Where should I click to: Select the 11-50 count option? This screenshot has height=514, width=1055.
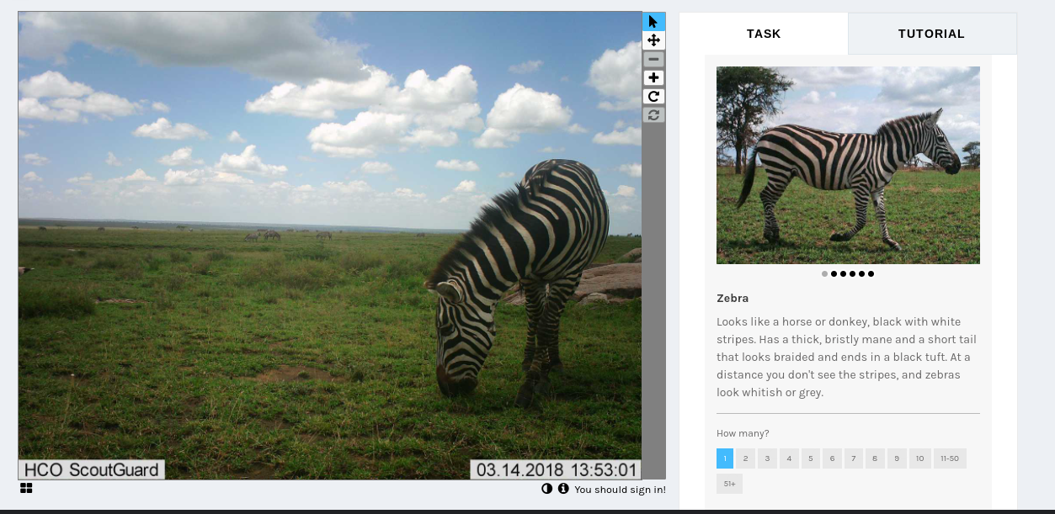click(x=950, y=458)
